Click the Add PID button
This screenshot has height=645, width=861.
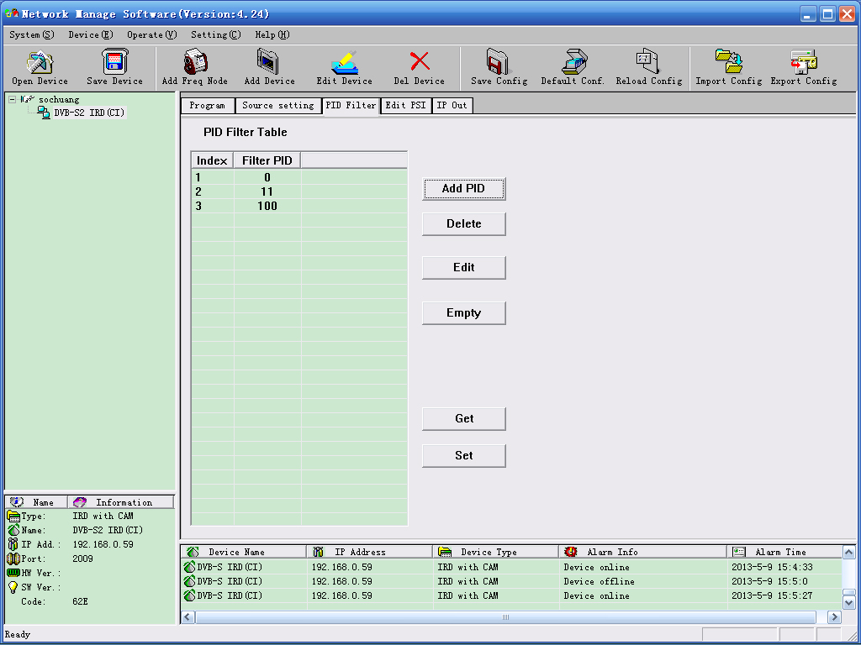point(464,189)
